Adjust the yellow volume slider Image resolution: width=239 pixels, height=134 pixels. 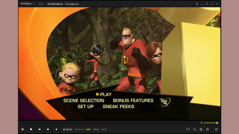click(x=211, y=123)
